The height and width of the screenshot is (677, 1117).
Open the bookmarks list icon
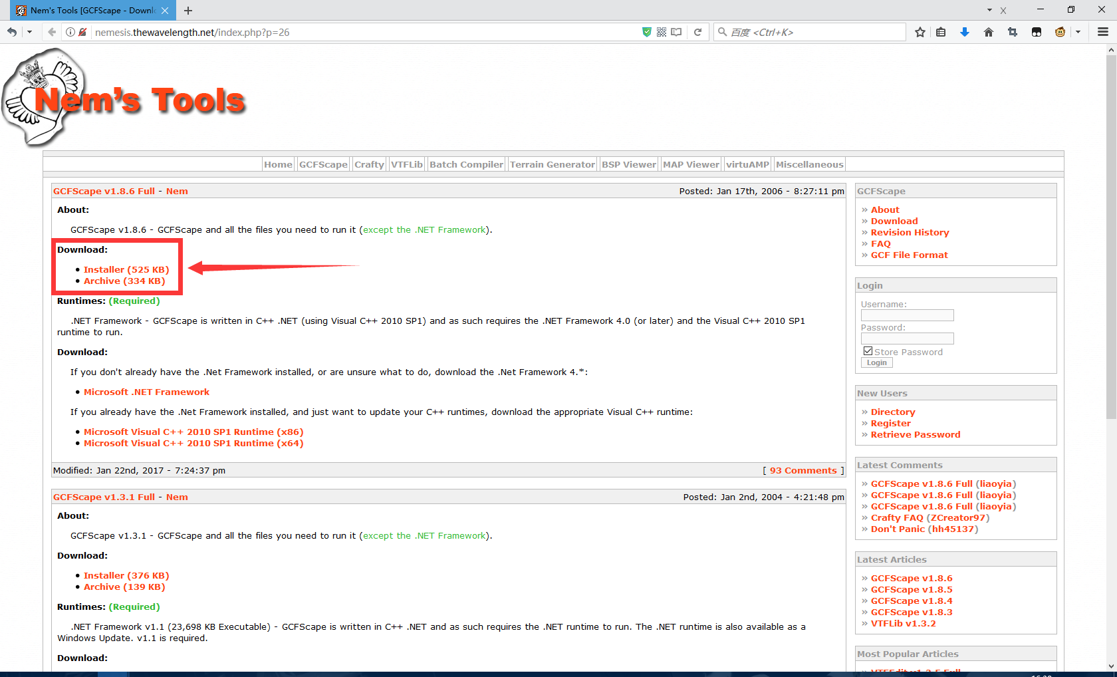(941, 32)
